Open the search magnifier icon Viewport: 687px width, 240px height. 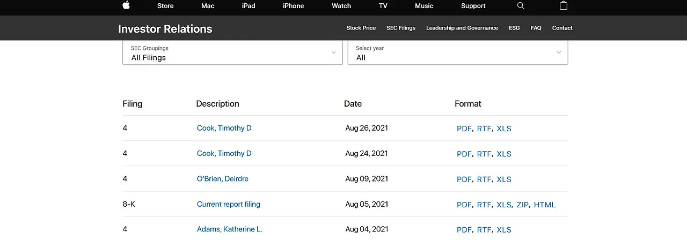[x=521, y=5]
